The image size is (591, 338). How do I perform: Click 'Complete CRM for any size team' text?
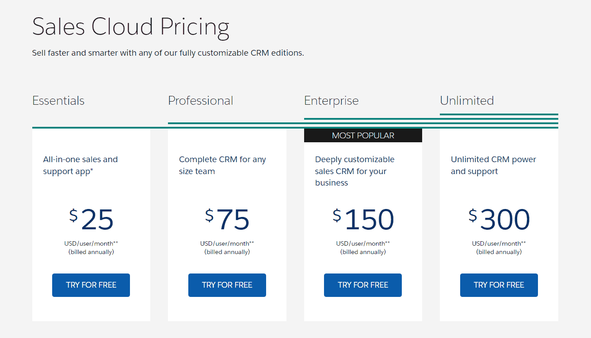coord(222,165)
